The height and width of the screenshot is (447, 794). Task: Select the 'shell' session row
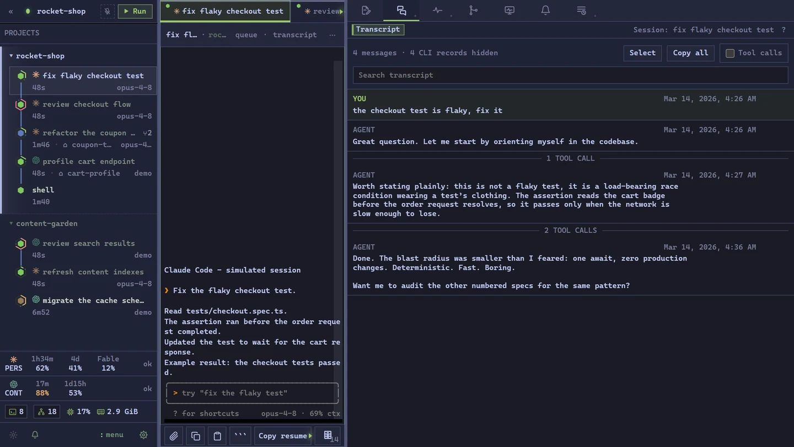tap(83, 195)
